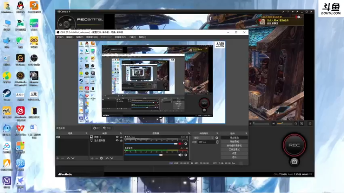Mute the RECentral speaker volume icon
Viewport: 344px width, 193px height.
273,124
